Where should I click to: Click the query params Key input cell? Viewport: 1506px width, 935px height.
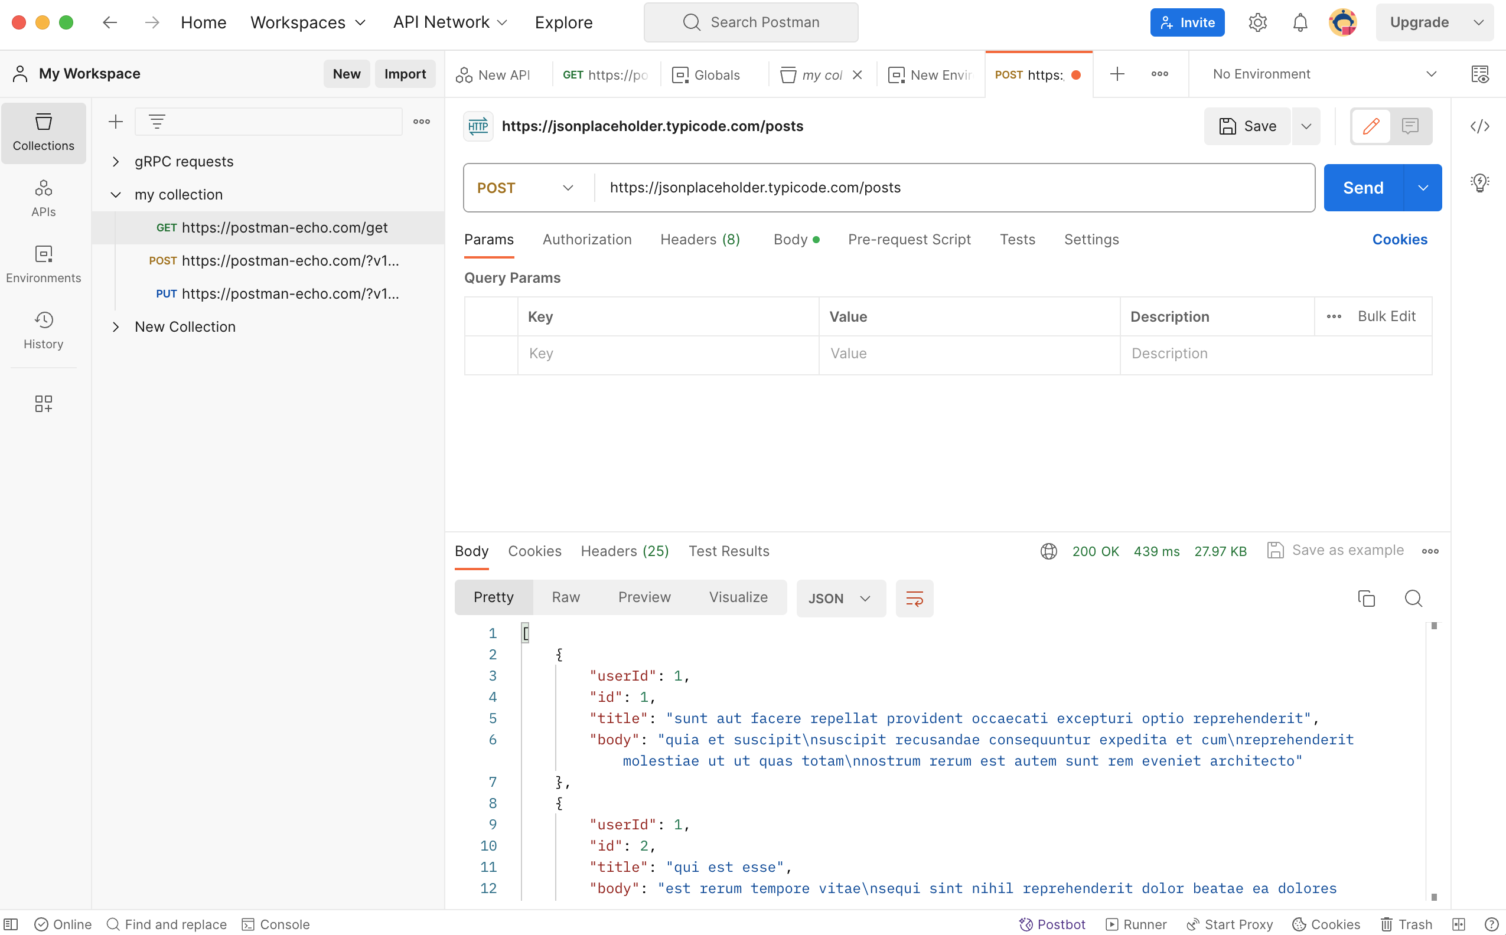(x=668, y=354)
